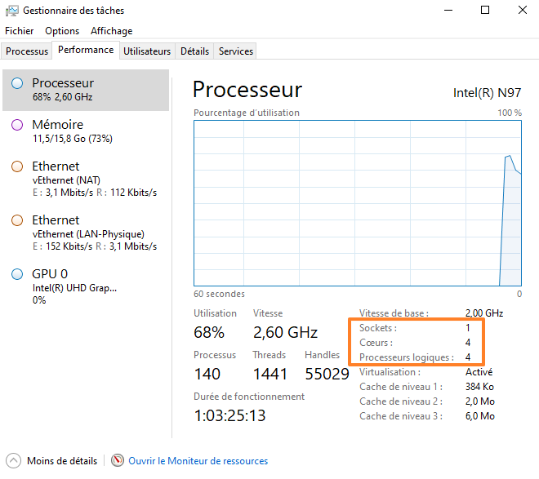Click the vEthernet (LAN-Physique) circle icon
The image size is (539, 479).
click(17, 220)
